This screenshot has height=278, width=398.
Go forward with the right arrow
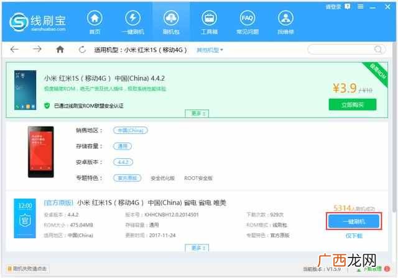coord(37,50)
